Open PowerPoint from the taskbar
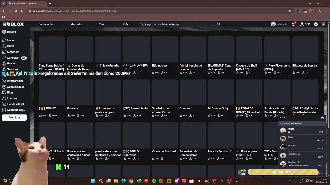330x185 pixels. [x=146, y=181]
